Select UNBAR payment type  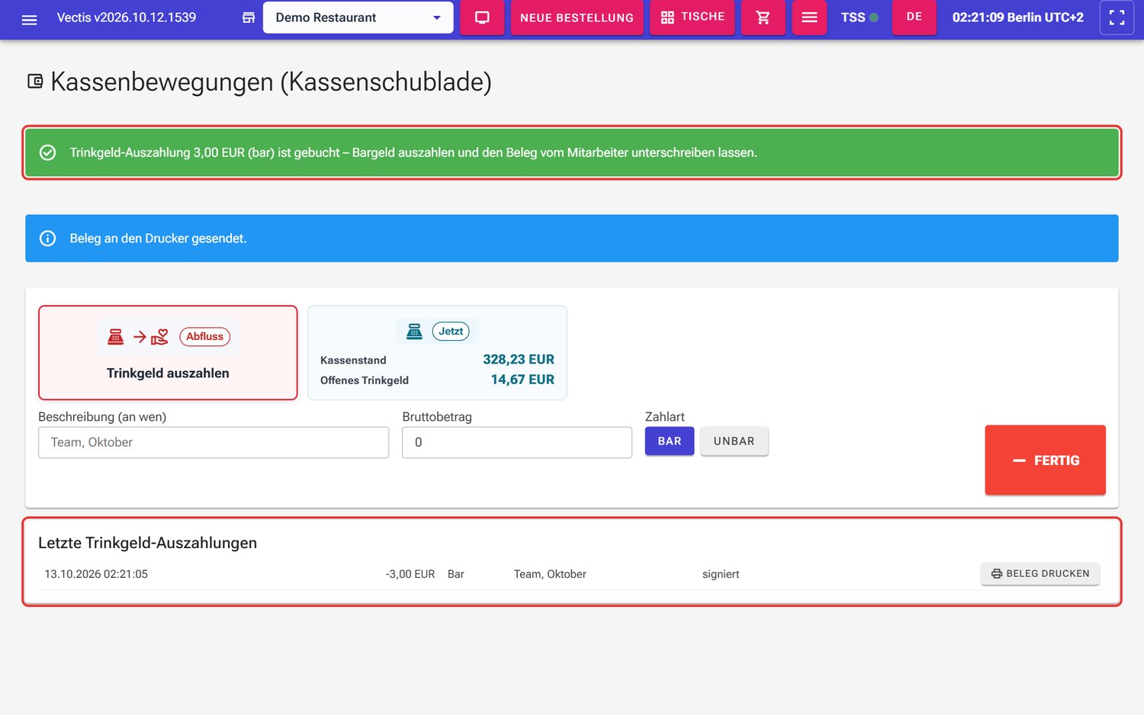734,441
